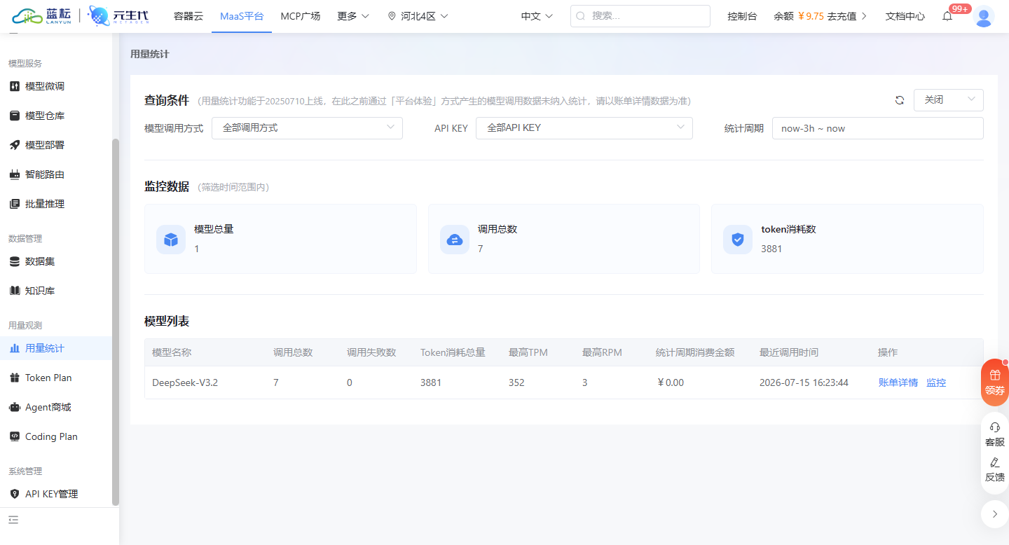Click the 数据集 database icon
This screenshot has width=1009, height=545.
[14, 261]
